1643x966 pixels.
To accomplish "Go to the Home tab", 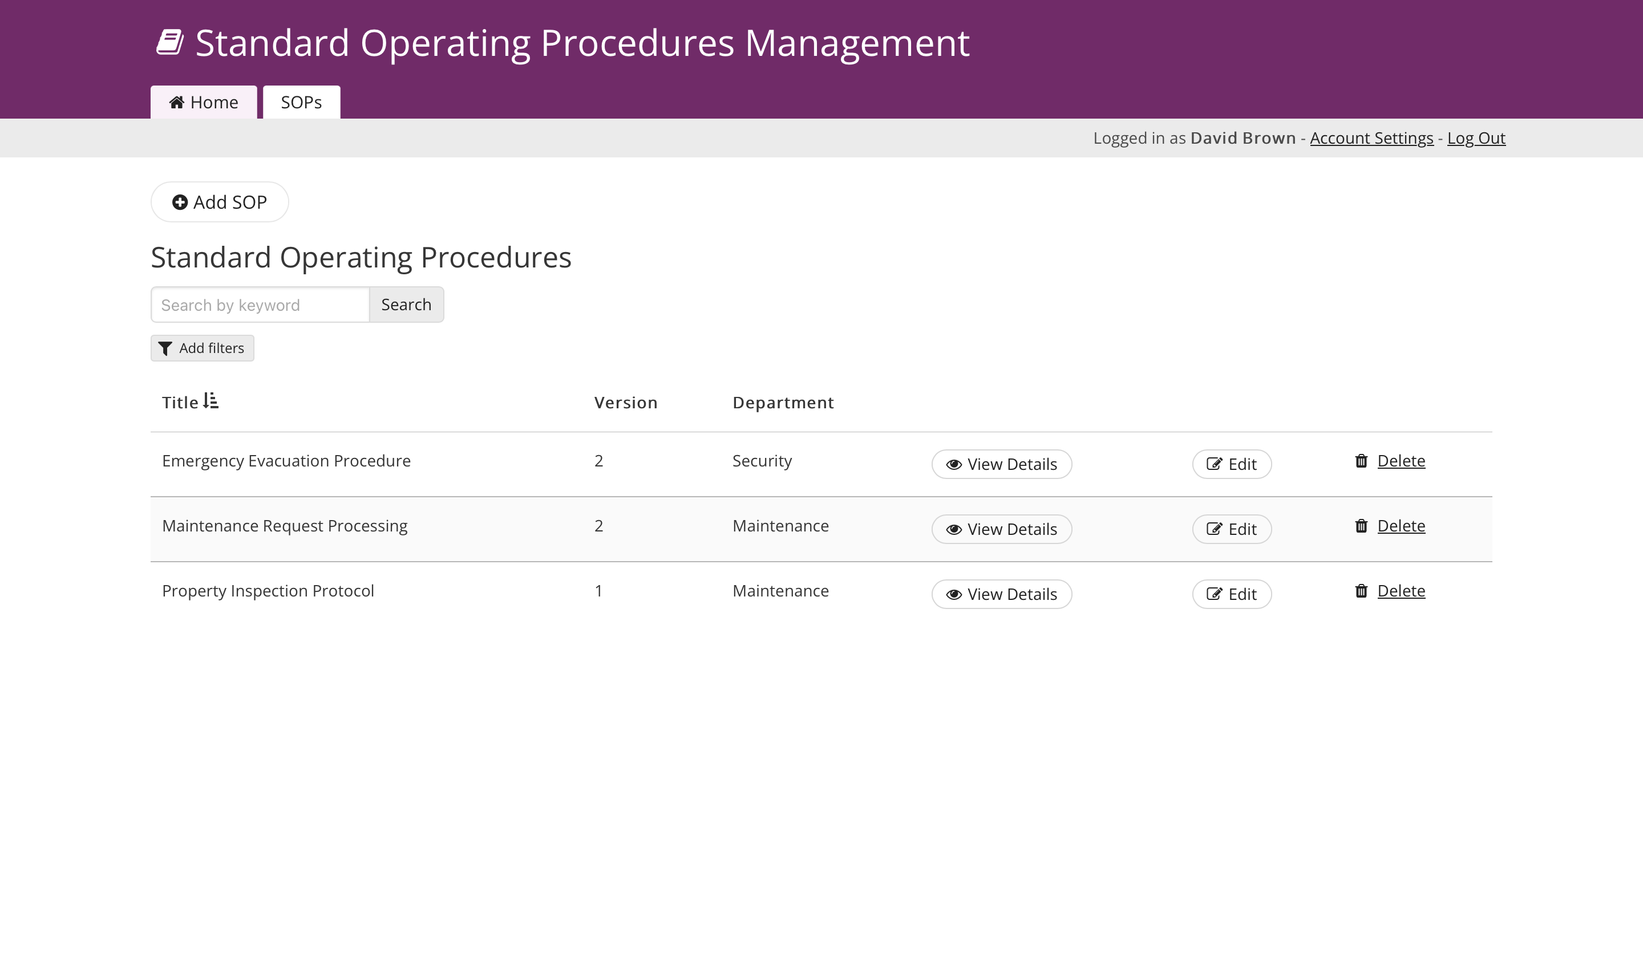I will pos(204,102).
